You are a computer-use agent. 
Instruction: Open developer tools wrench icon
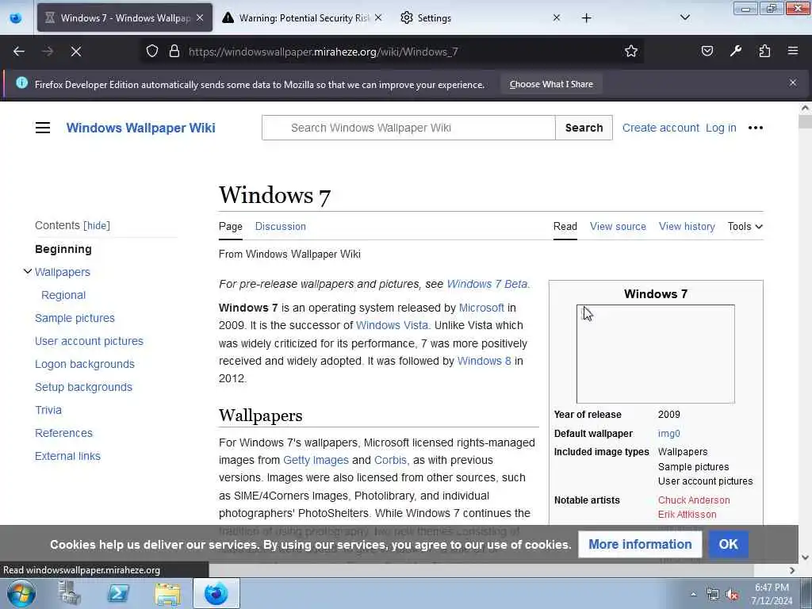[x=735, y=51]
